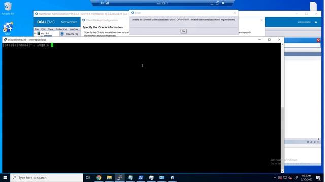This screenshot has height=182, width=325.
Task: Open the notepad-like app in the taskbar
Action: (130, 177)
